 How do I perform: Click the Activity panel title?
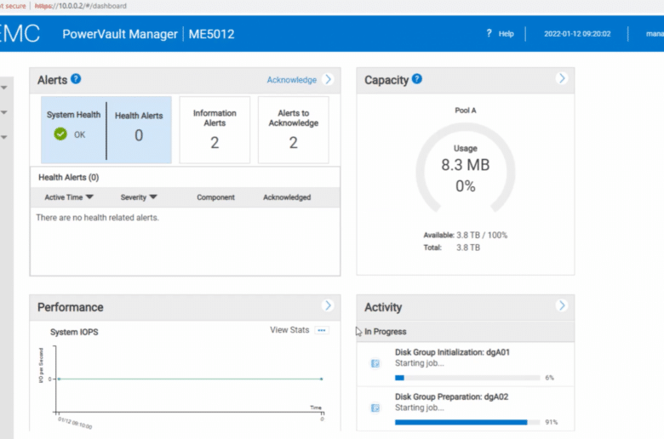[383, 307]
